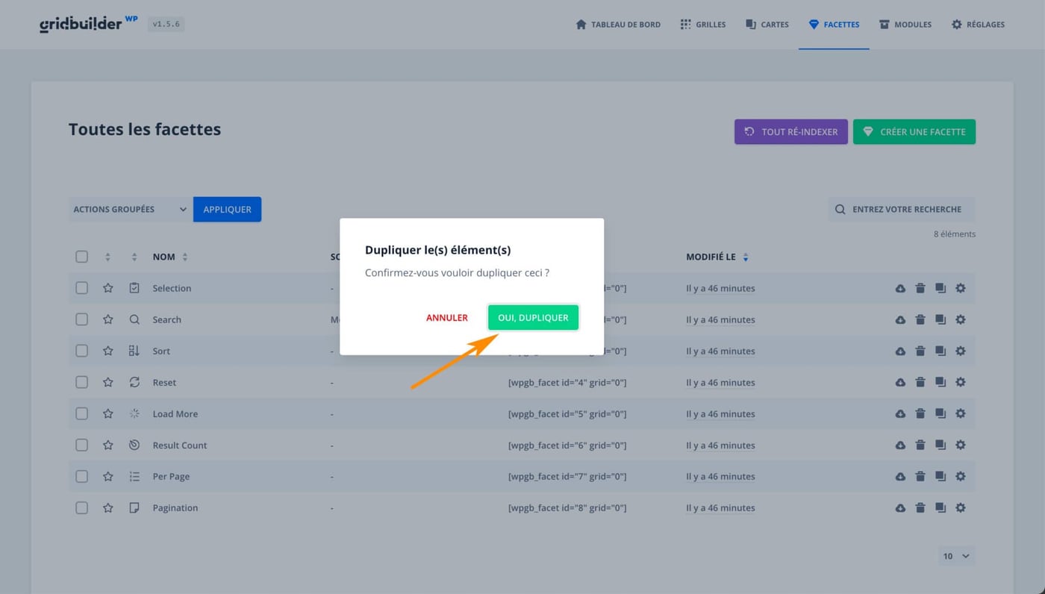Screen dimensions: 1045x594
Task: Star the Search facet as favorite
Action: click(108, 319)
